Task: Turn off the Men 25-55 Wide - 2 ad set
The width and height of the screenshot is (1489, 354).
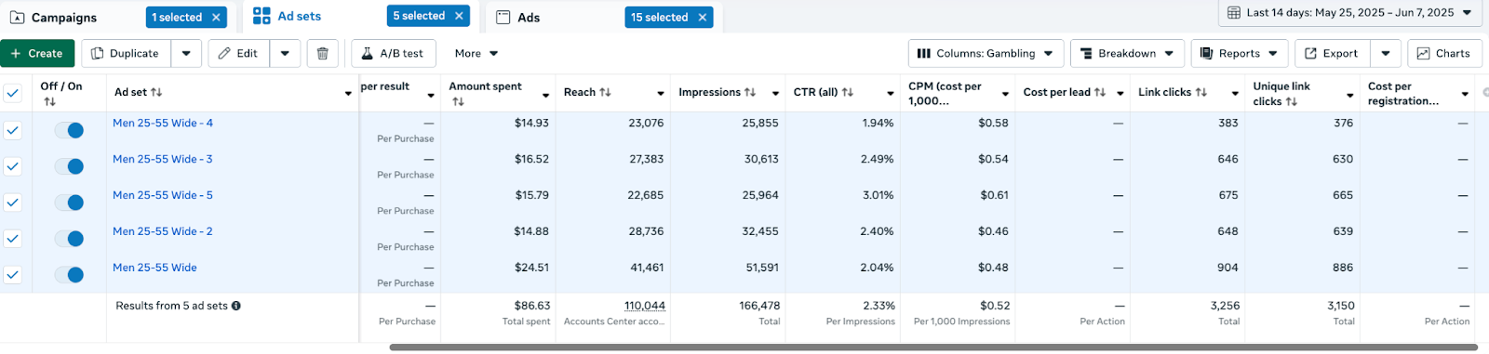Action: pos(70,239)
